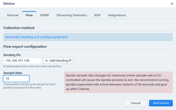176x110 pixels.
Task: Click the Collection method section heading
Action: tap(19, 28)
